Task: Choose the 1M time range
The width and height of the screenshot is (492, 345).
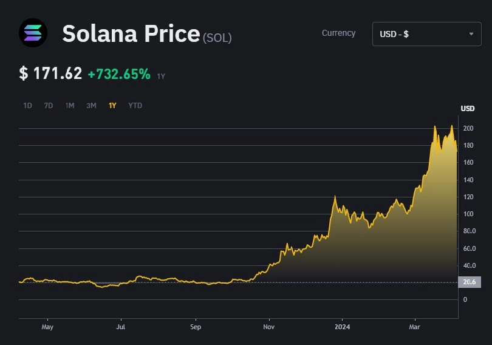Action: (70, 105)
